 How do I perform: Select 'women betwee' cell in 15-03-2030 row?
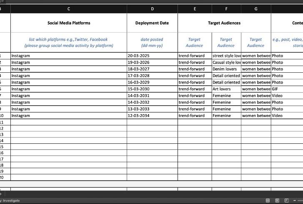click(x=256, y=89)
